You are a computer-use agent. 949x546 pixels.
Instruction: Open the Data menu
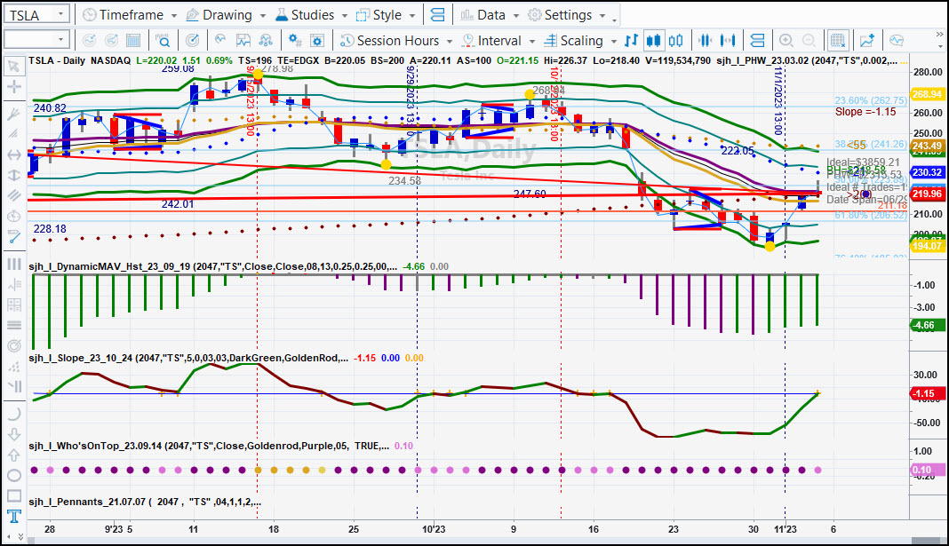click(x=483, y=15)
